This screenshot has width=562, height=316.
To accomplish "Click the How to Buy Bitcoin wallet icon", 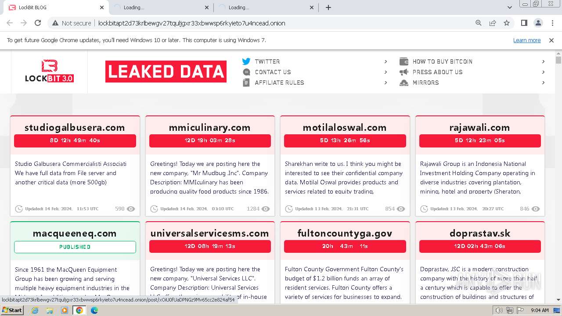I will point(404,61).
